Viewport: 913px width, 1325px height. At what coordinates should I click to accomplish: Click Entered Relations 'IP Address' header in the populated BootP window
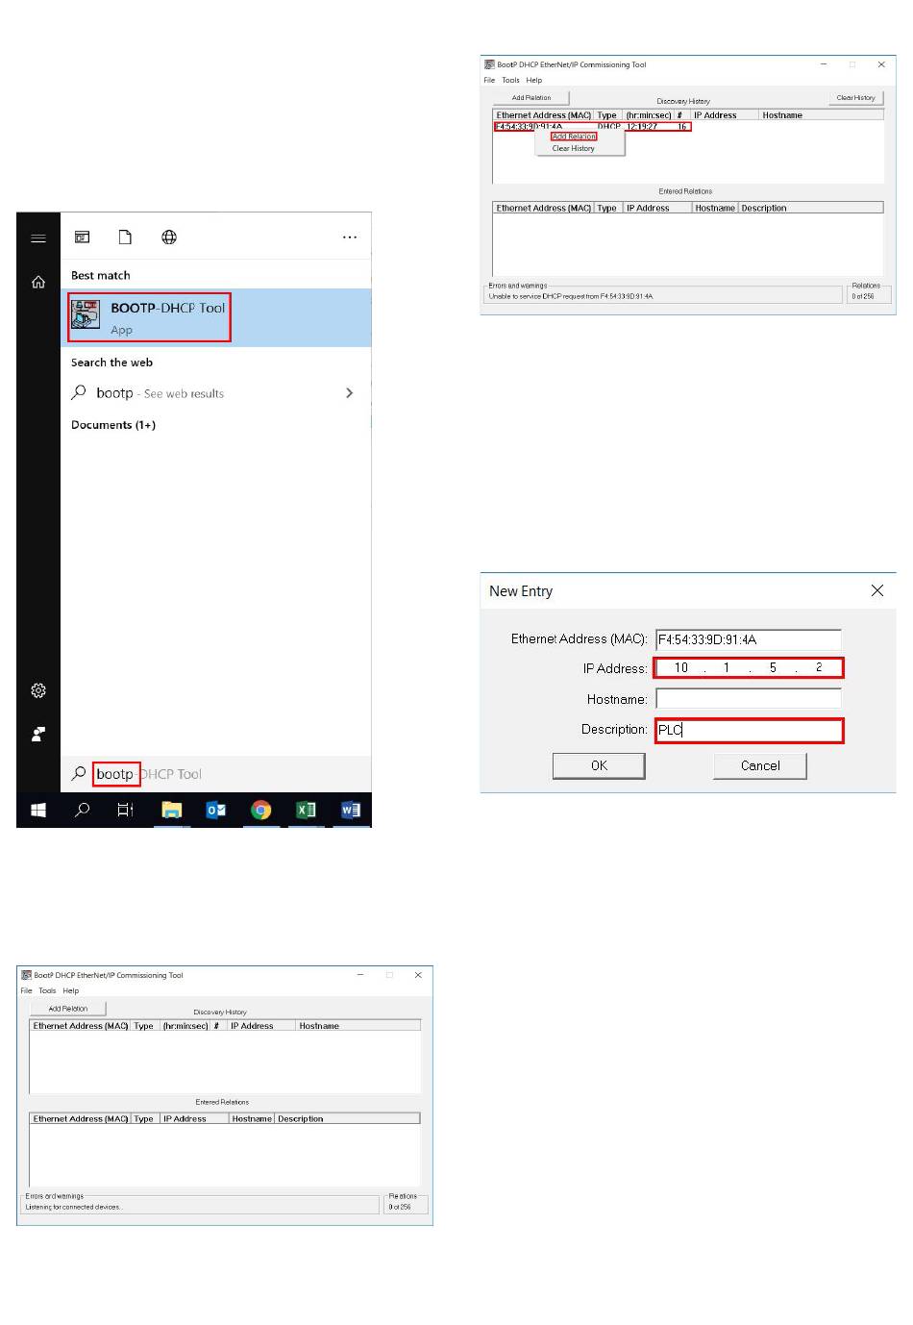648,208
